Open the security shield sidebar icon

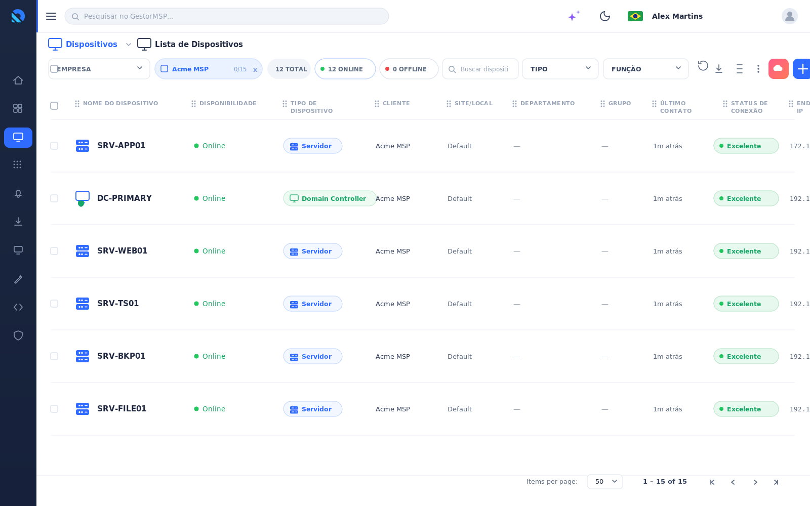coord(18,335)
